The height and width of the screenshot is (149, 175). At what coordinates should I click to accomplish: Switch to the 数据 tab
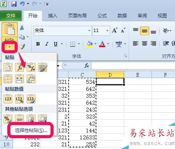(122, 16)
